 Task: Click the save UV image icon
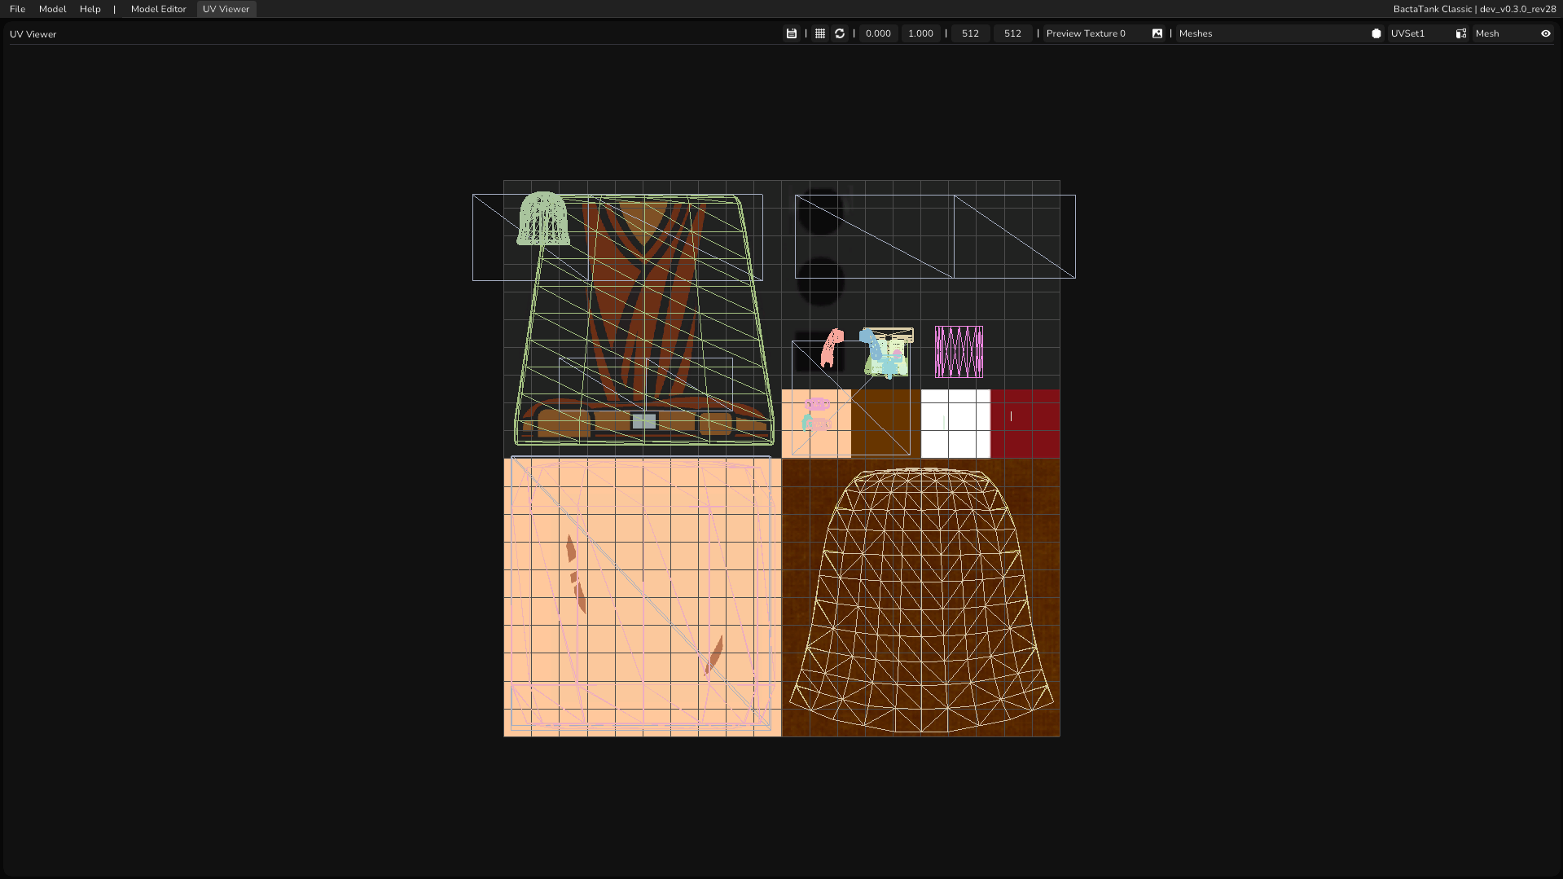pyautogui.click(x=791, y=33)
